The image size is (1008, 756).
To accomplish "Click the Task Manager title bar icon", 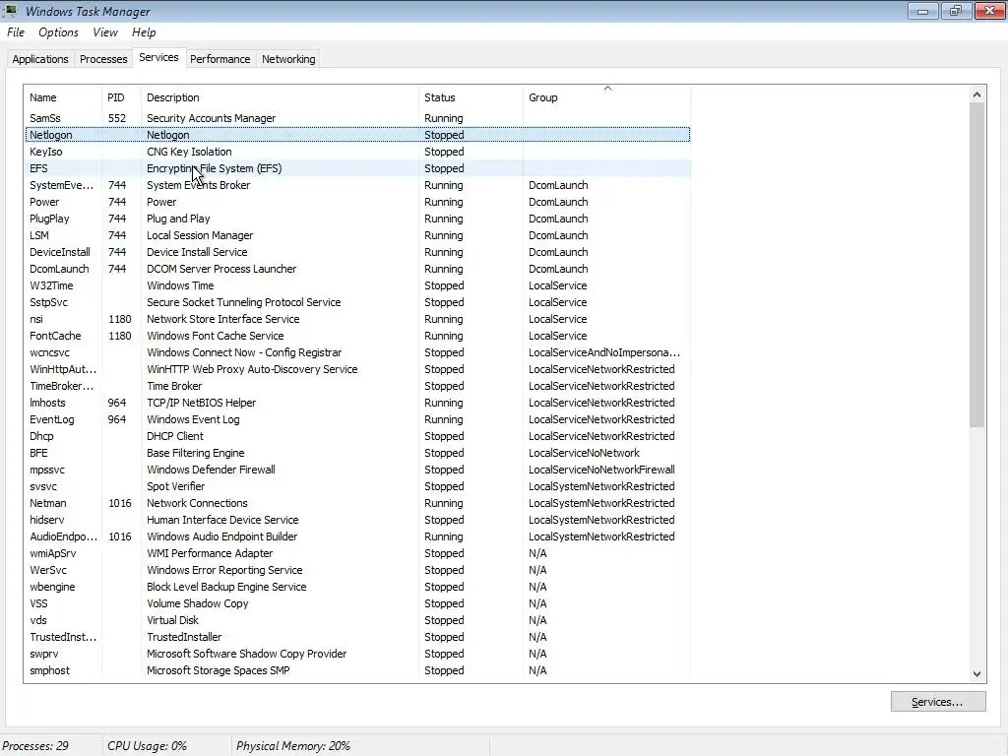I will tap(10, 10).
